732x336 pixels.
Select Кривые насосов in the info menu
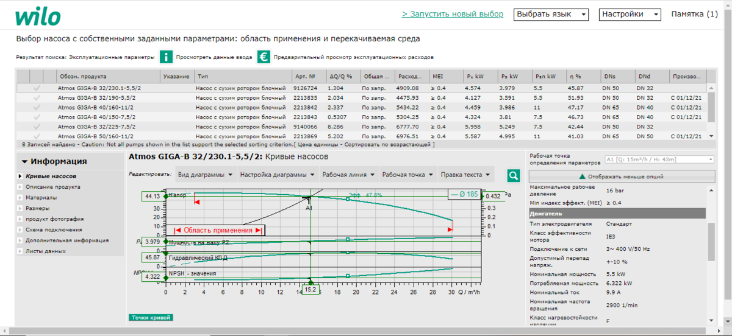(51, 176)
